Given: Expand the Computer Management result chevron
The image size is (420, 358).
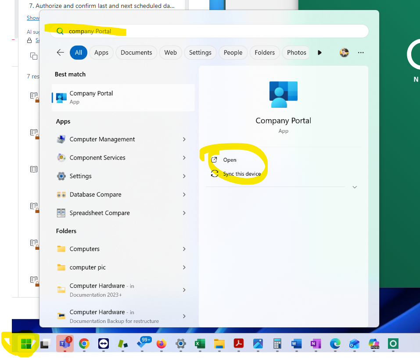Looking at the screenshot, I should pos(184,139).
